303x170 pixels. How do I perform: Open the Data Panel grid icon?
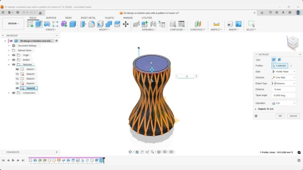[3, 12]
